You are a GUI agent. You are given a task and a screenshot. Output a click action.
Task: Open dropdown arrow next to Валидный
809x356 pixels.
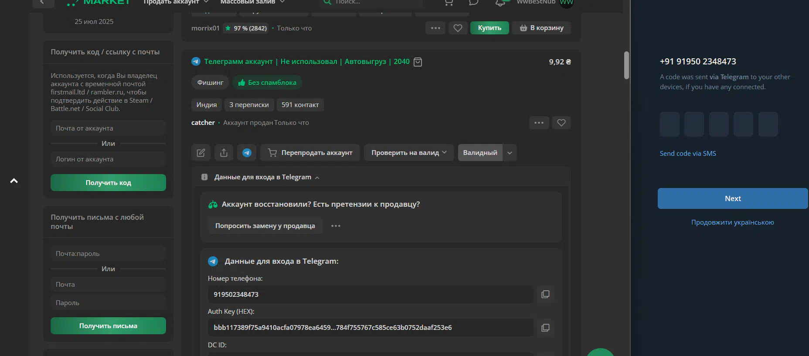click(x=510, y=153)
